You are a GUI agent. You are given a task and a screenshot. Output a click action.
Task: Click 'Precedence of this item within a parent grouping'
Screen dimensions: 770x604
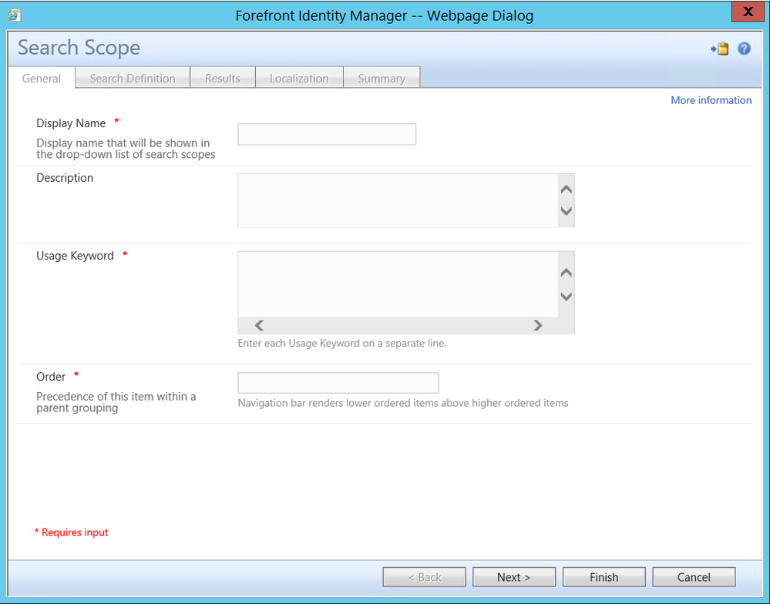[116, 402]
